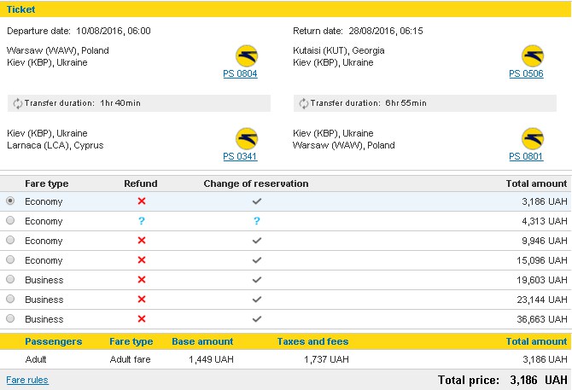
Task: Open the Fare rules link
Action: (27, 380)
